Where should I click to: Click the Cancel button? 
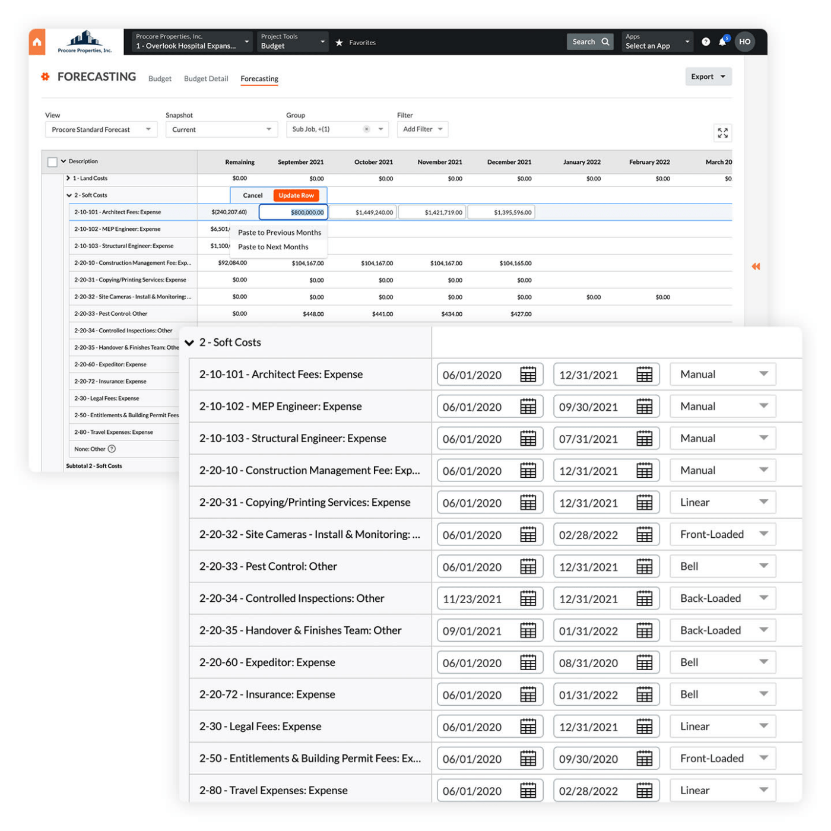(x=252, y=195)
